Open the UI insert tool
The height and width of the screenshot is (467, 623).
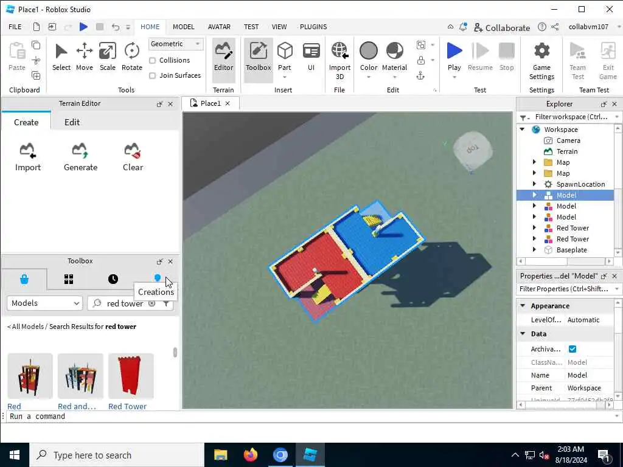[x=311, y=57]
